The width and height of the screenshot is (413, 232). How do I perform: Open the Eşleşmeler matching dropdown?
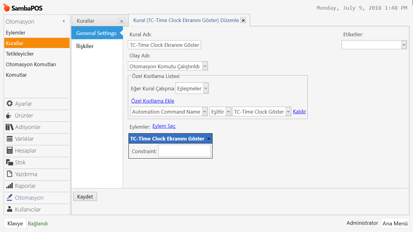[205, 88]
